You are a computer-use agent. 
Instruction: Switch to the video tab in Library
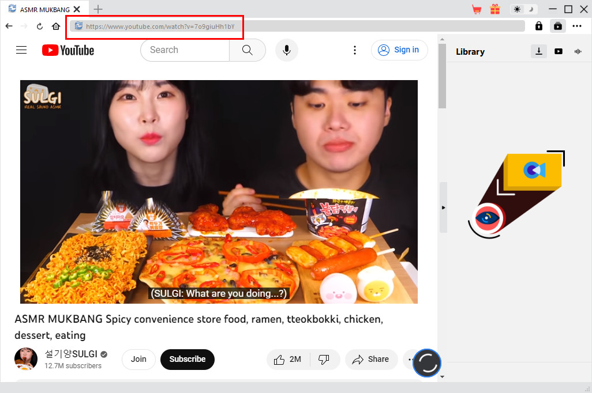coord(559,51)
